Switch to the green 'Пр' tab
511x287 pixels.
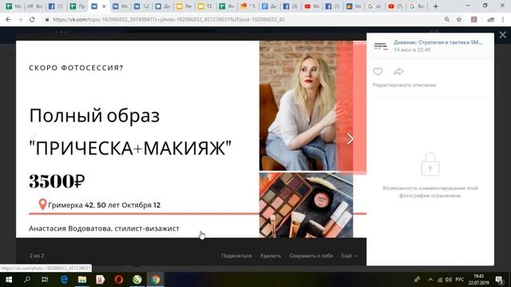point(77,6)
